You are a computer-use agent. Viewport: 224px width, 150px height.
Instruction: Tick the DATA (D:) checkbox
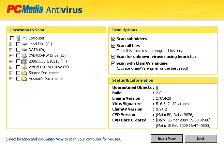pyautogui.click(x=18, y=50)
